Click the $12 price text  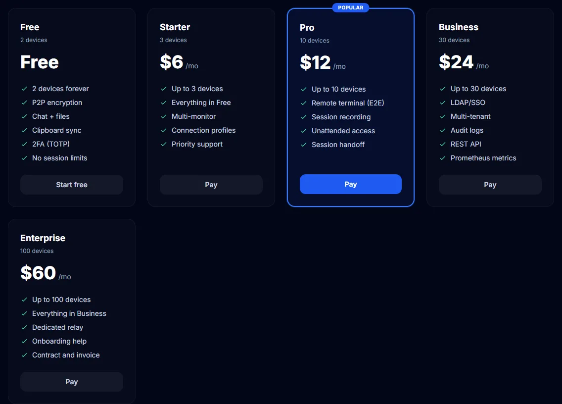[316, 62]
